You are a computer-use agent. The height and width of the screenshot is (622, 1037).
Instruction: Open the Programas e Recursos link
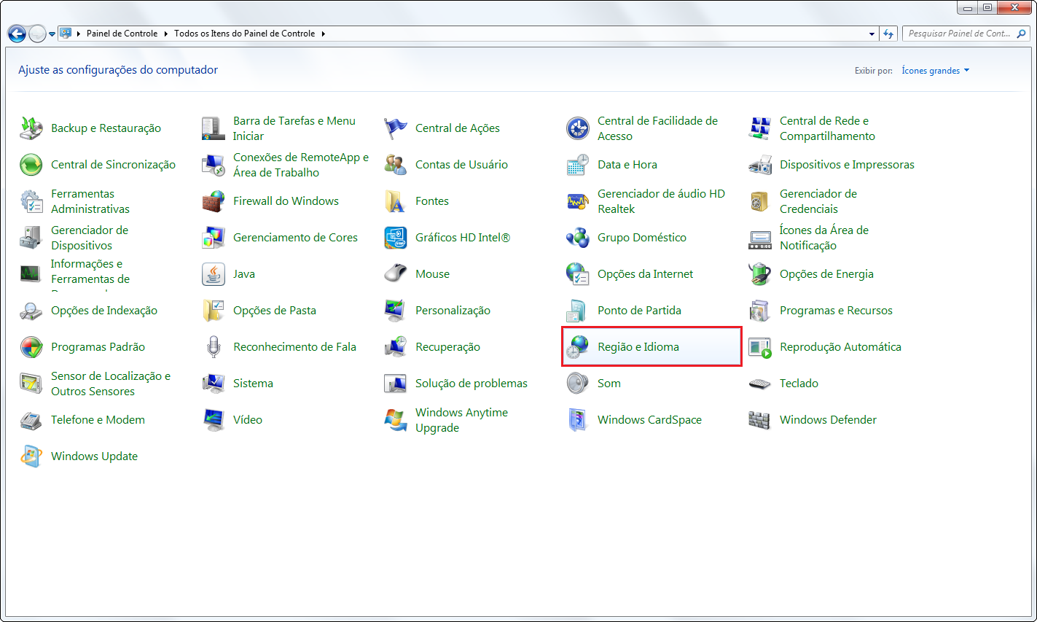[835, 311]
